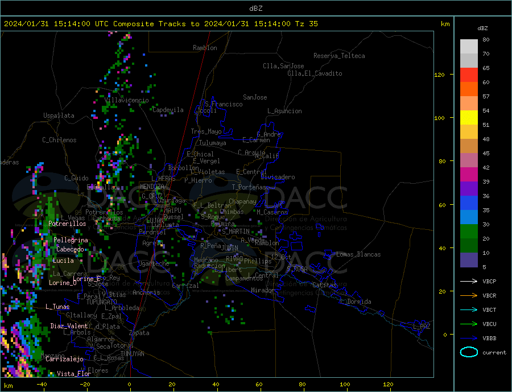
Task: Click the Mirador location label
Action: pos(263,290)
